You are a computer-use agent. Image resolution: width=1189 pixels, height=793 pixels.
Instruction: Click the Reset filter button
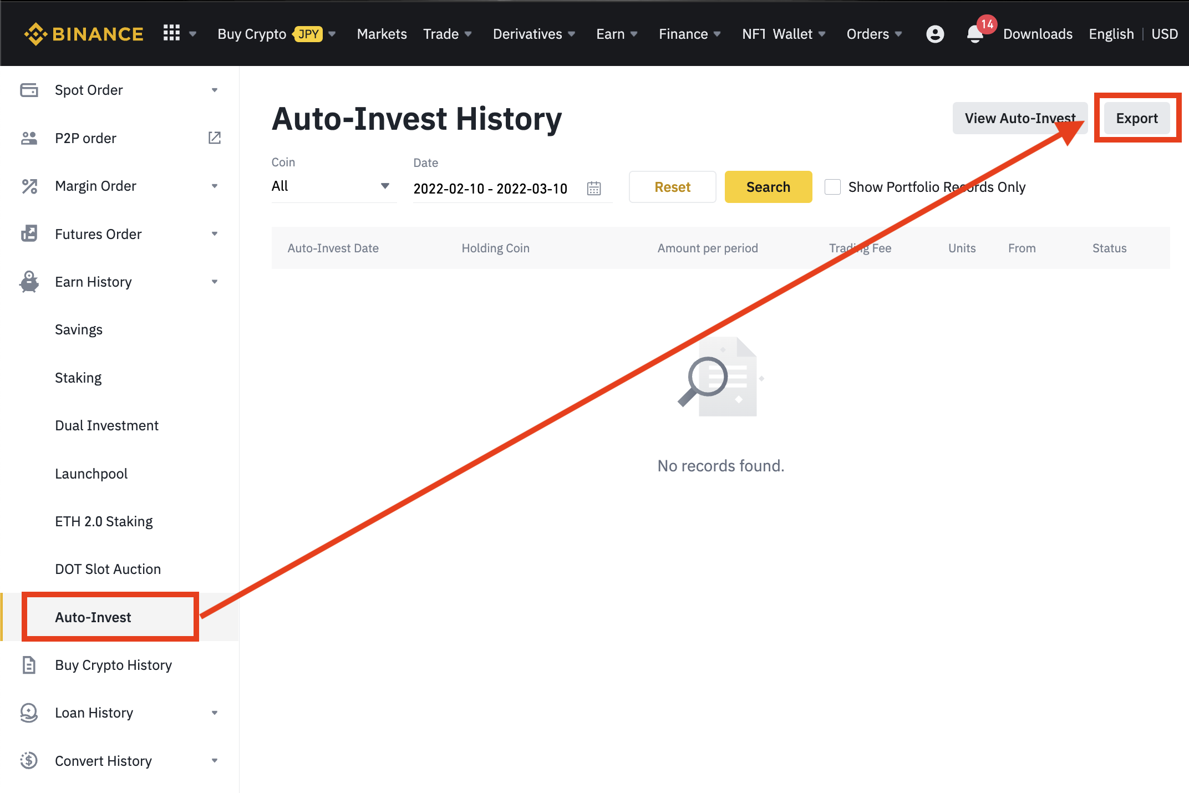point(672,187)
